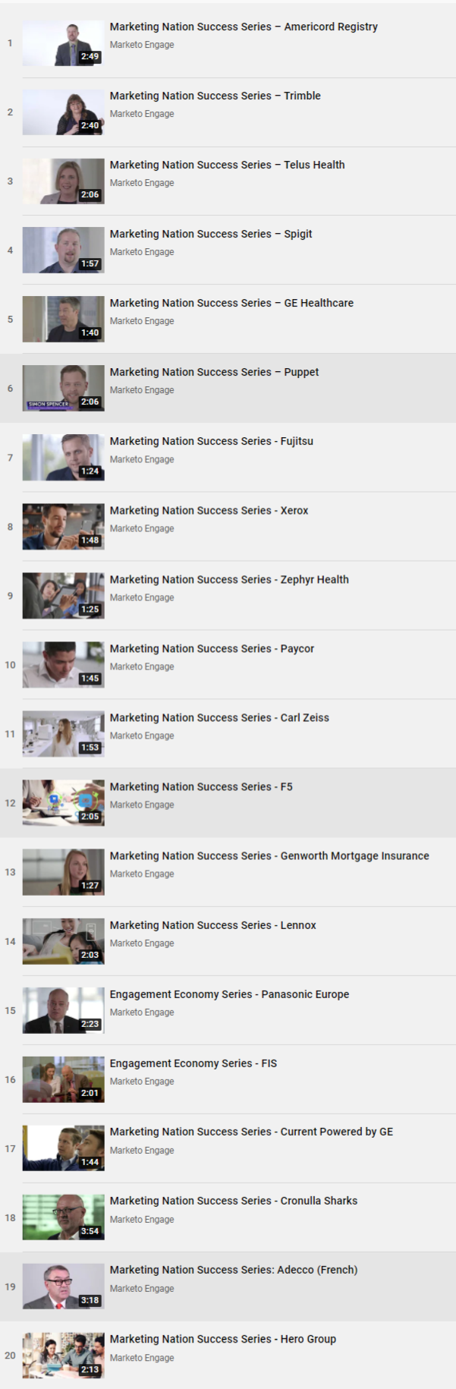This screenshot has width=456, height=1389.
Task: Play the Adecco (French) video thumbnail
Action: coord(63,1287)
